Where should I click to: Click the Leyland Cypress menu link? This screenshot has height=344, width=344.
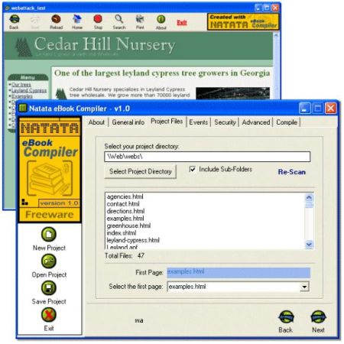pyautogui.click(x=29, y=90)
